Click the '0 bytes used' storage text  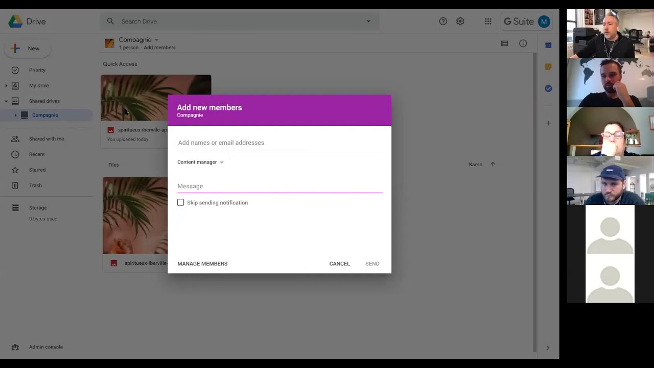click(43, 219)
